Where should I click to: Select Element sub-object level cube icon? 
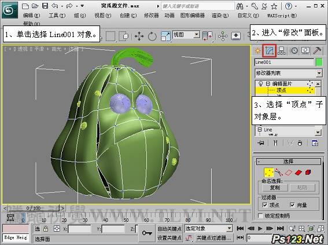(308, 173)
